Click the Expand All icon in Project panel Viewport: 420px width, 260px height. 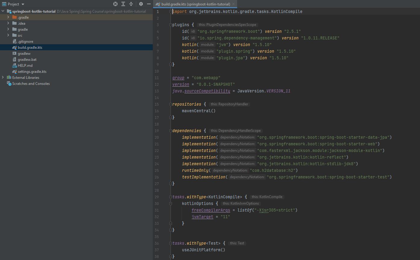pos(123,4)
